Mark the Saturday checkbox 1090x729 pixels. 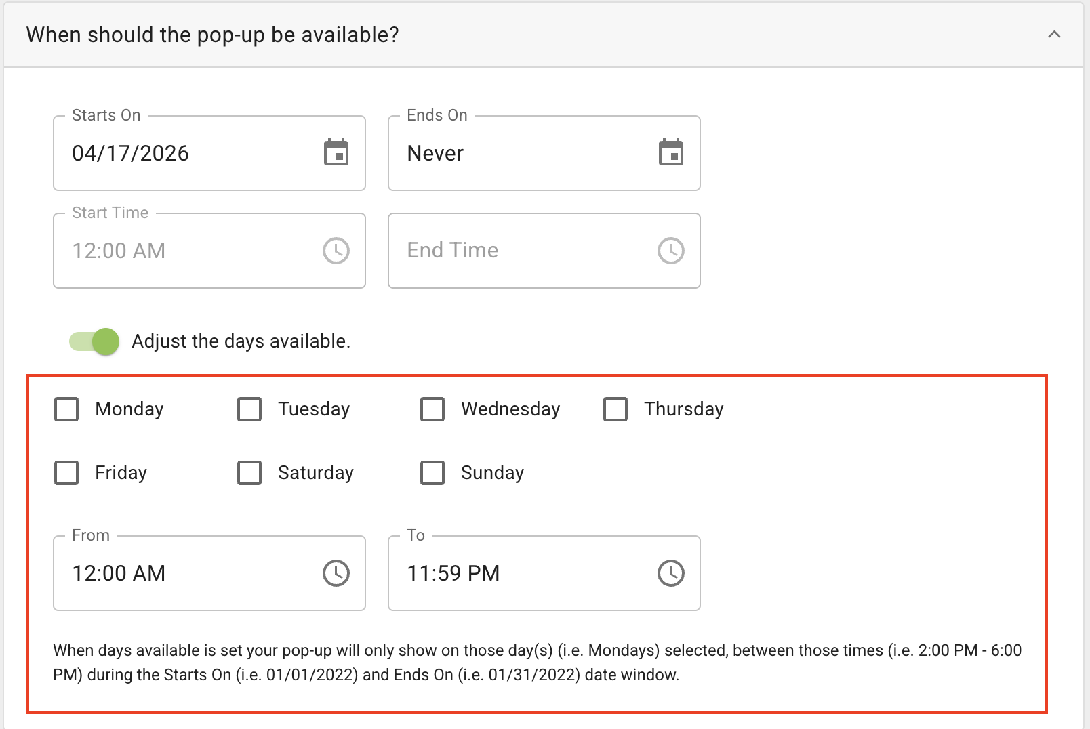249,473
